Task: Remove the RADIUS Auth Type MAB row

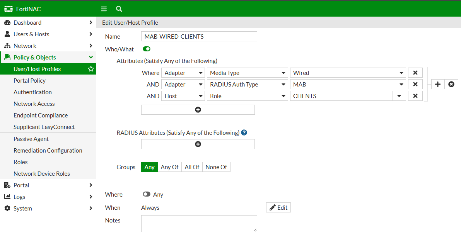Action: pos(415,84)
